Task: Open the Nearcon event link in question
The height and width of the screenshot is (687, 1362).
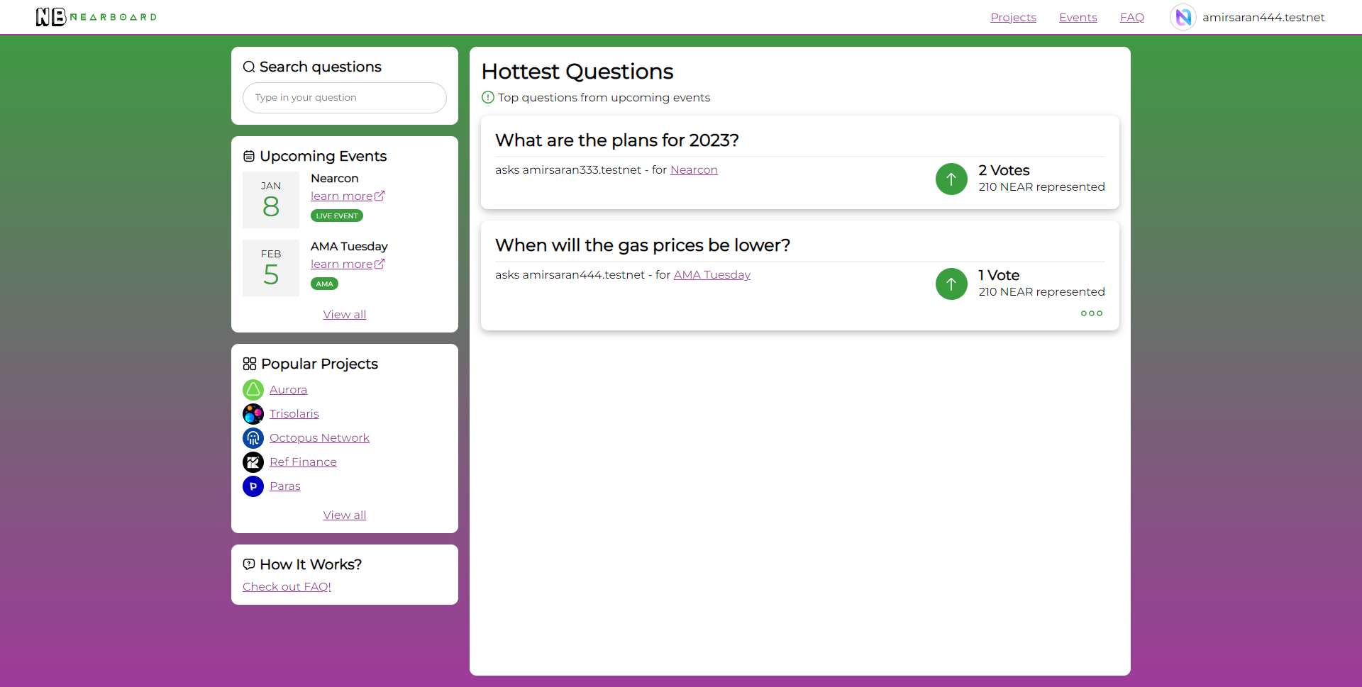Action: coord(694,169)
